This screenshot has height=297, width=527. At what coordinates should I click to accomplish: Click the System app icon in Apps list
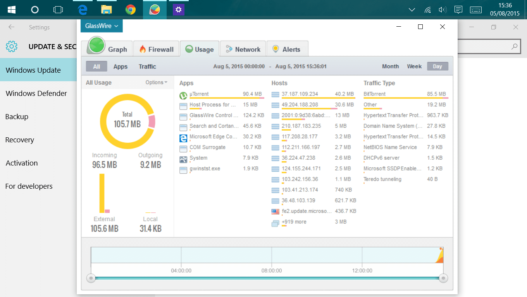(x=183, y=159)
